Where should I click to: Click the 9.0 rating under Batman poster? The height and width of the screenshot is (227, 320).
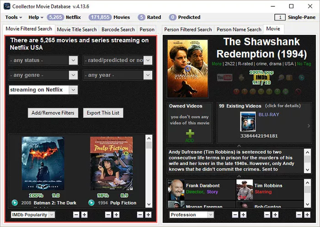click(56, 195)
